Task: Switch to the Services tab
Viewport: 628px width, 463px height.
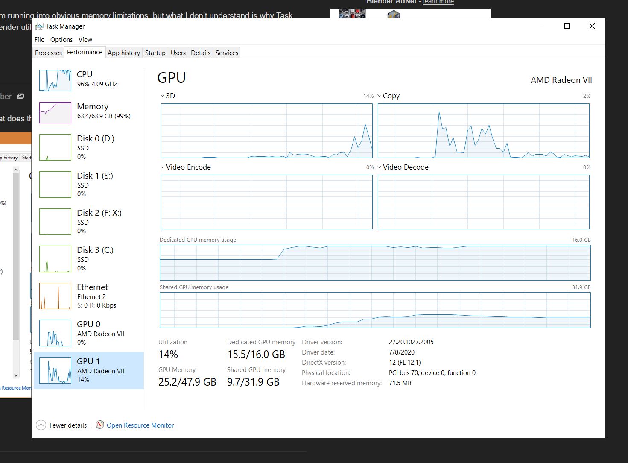Action: coord(227,53)
